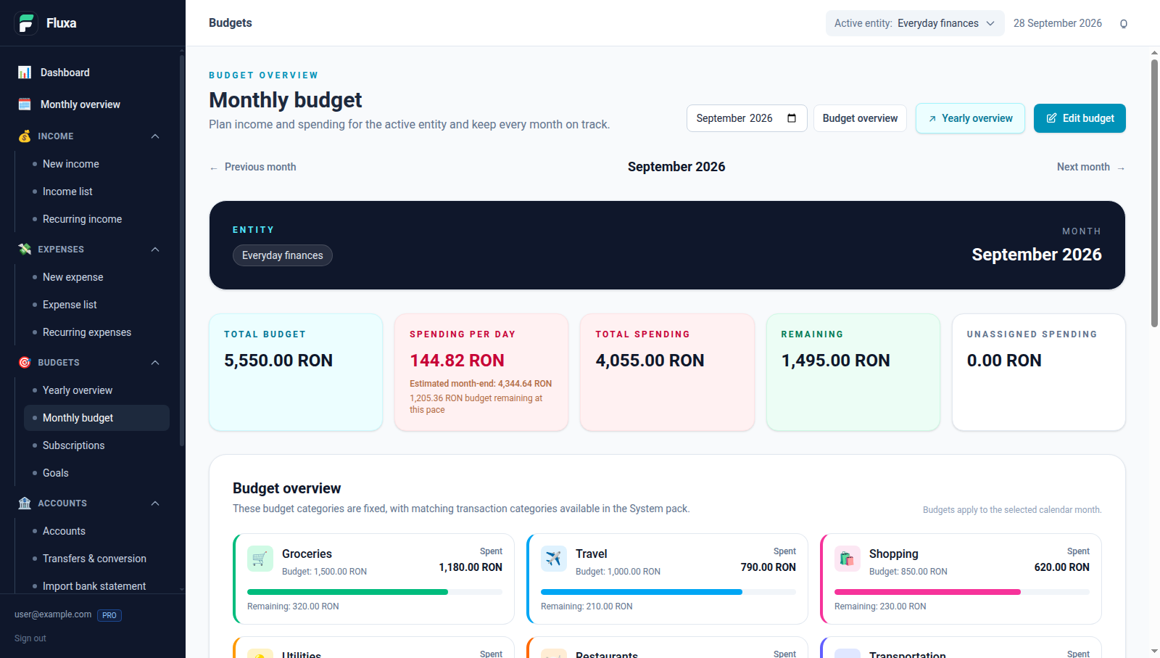Viewport: 1160px width, 658px height.
Task: Go to New income
Action: click(96, 164)
